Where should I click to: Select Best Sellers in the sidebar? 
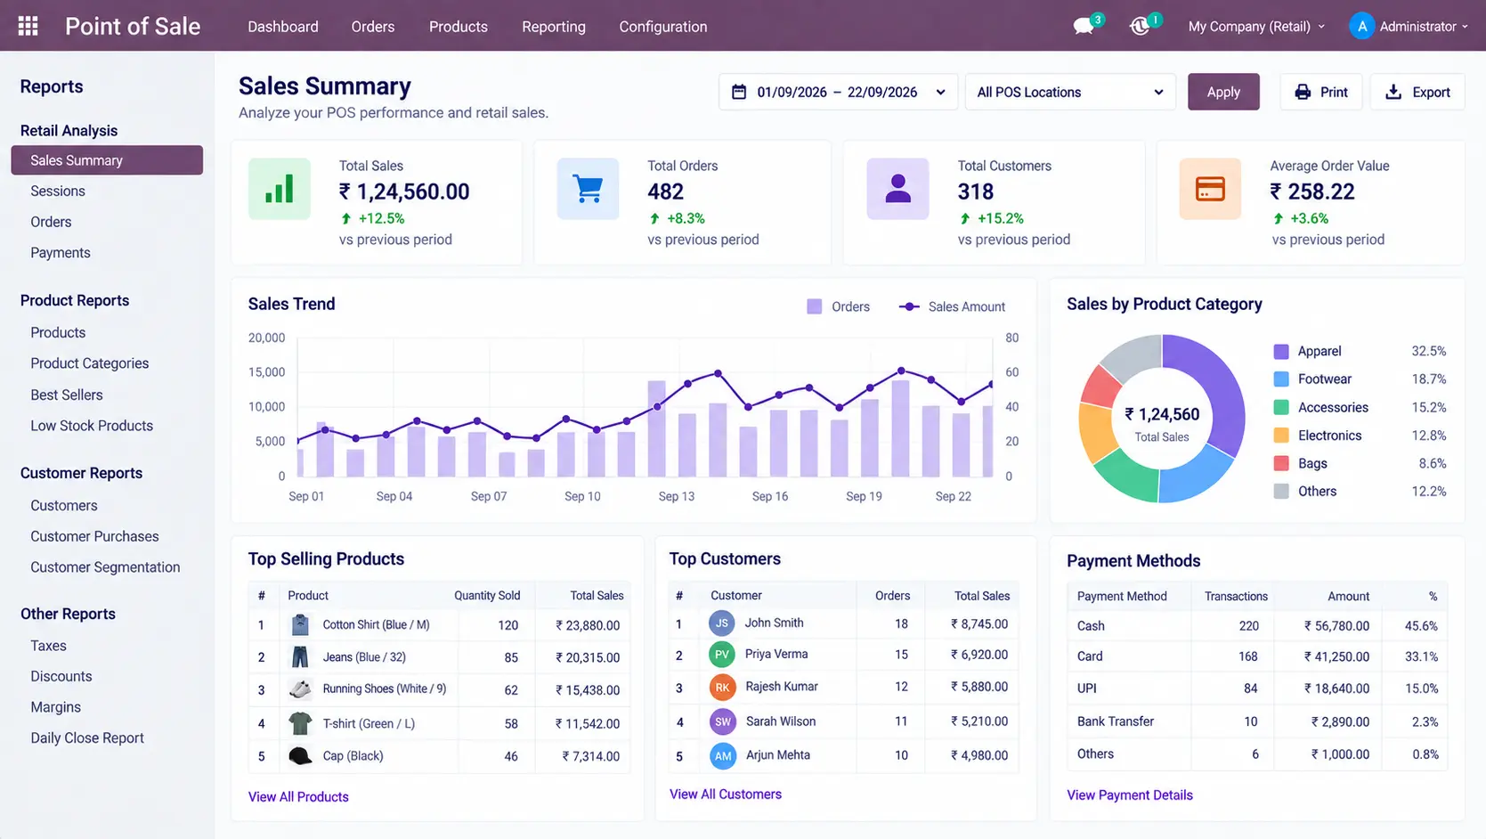click(x=67, y=395)
